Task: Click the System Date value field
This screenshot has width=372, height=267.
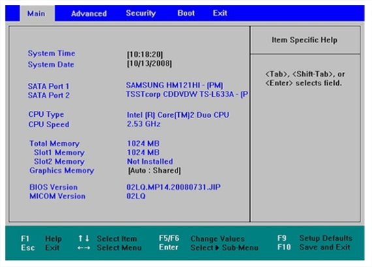Action: pyautogui.click(x=149, y=63)
